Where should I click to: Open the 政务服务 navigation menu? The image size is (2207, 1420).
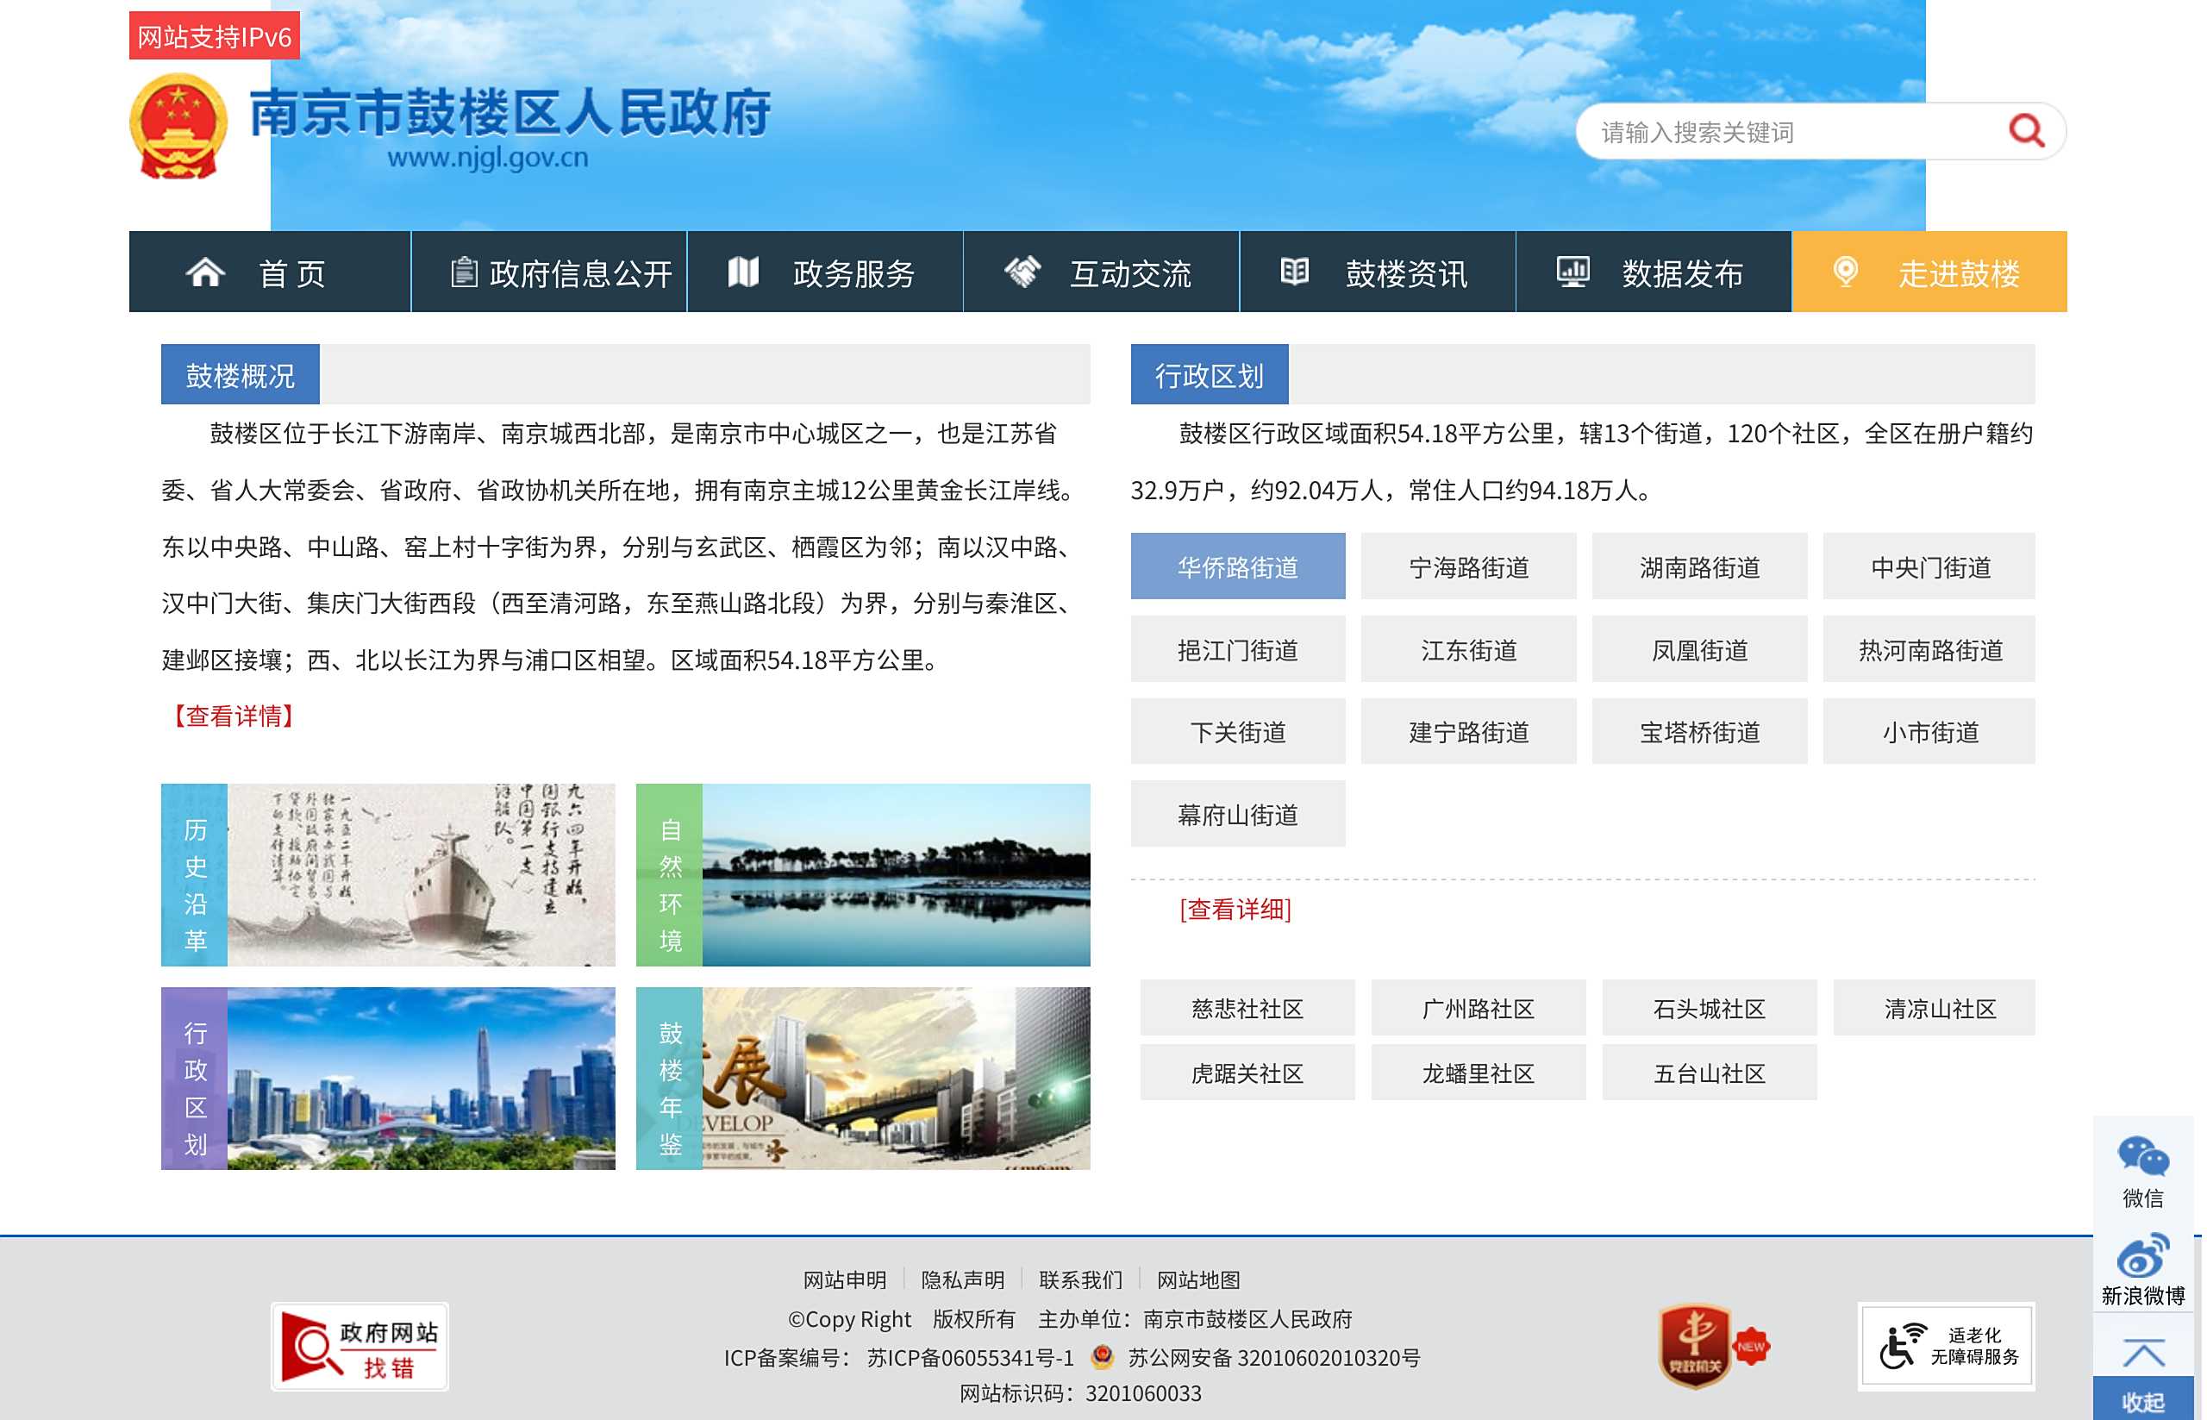(826, 273)
